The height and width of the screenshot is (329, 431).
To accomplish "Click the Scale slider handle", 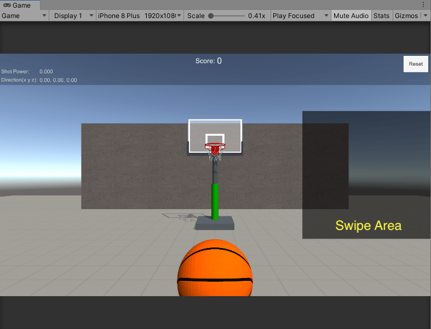I will (x=211, y=16).
